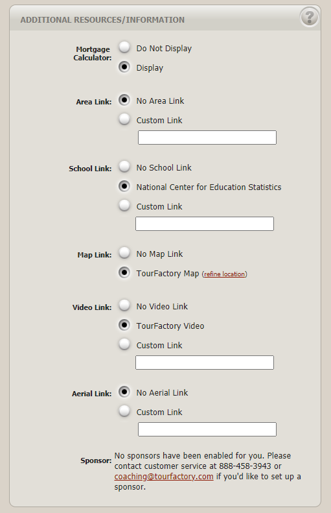This screenshot has width=331, height=513.
Task: Select the TourFactory Map option
Action: pyautogui.click(x=124, y=272)
